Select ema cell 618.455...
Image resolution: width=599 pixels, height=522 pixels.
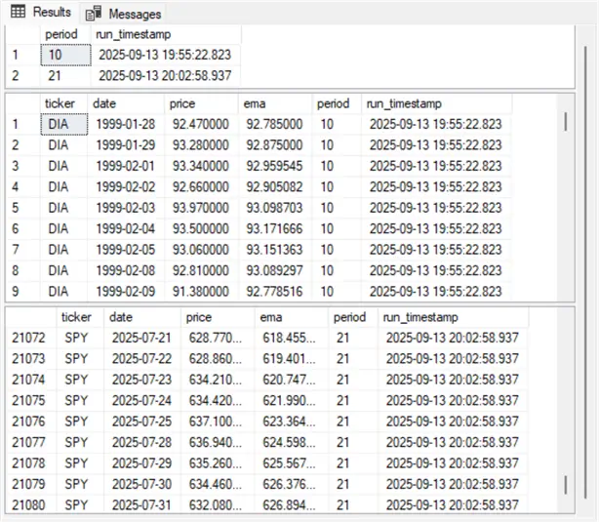[292, 338]
